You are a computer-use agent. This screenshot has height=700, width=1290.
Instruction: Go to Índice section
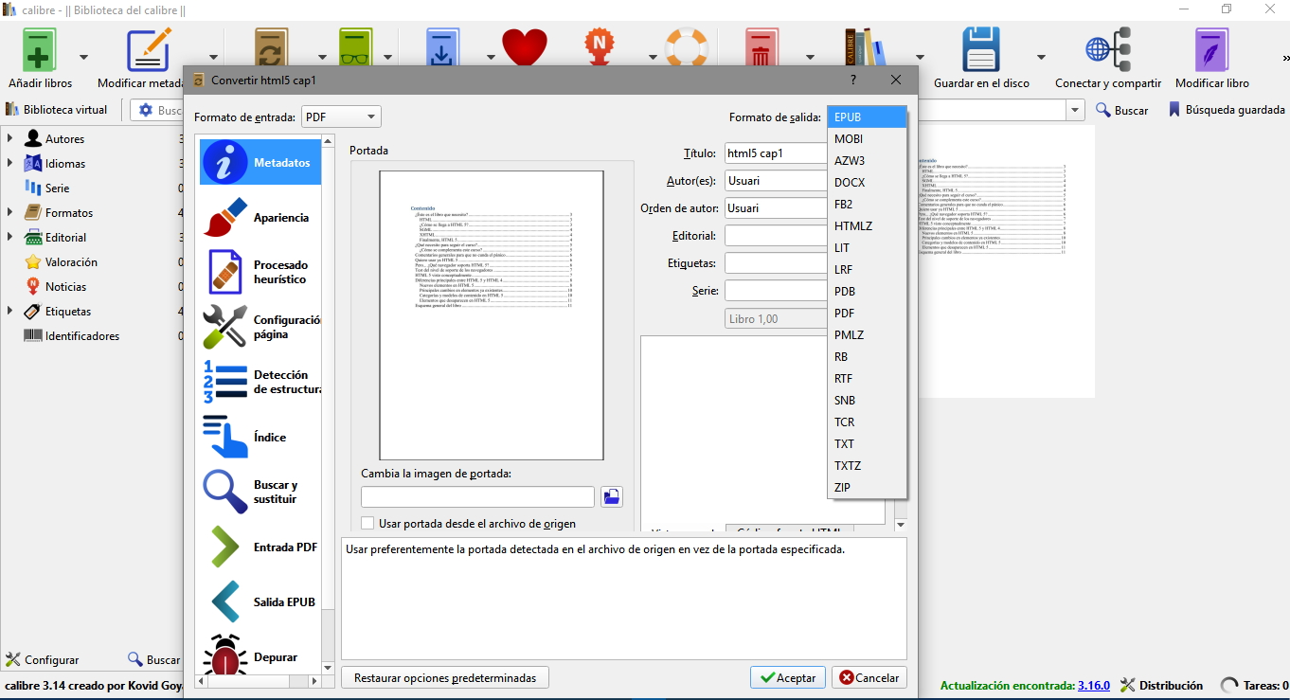coord(260,437)
